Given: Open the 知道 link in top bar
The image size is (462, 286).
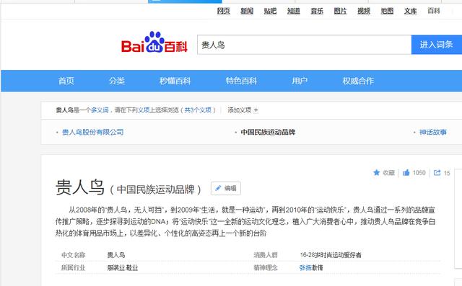Looking at the screenshot, I should (294, 12).
